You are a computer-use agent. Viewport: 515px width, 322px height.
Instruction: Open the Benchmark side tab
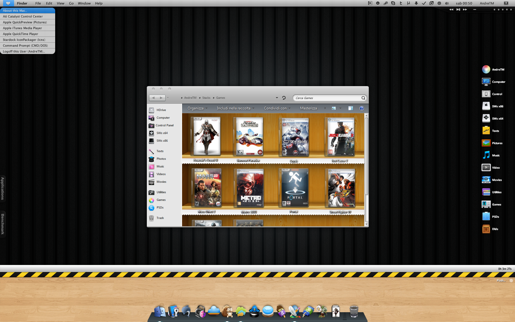[x=2, y=224]
